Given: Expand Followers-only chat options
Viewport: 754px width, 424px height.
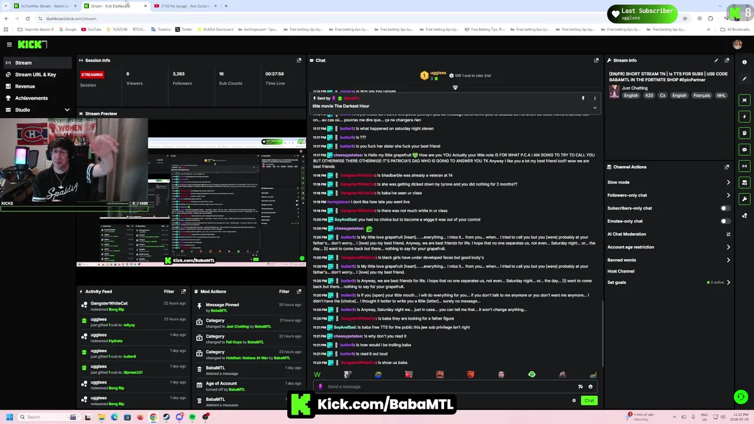Looking at the screenshot, I should (728, 196).
